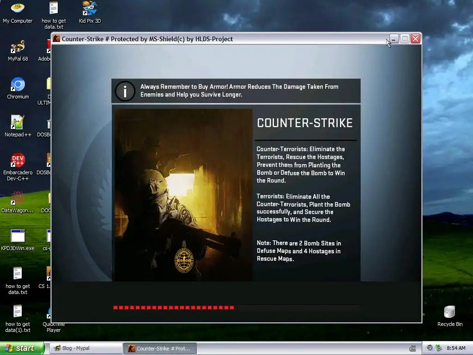Open the Windows start menu
Image resolution: width=473 pixels, height=355 pixels.
[22, 348]
